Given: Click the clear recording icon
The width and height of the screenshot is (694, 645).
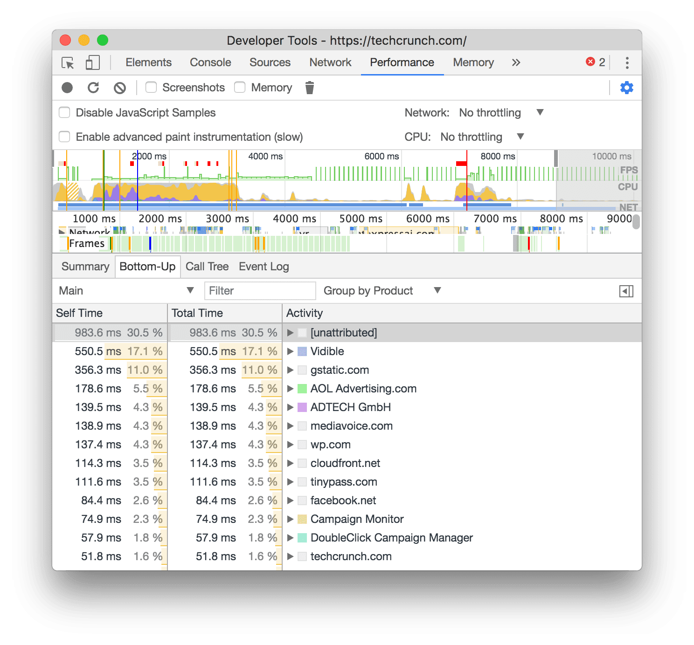Looking at the screenshot, I should coord(120,87).
